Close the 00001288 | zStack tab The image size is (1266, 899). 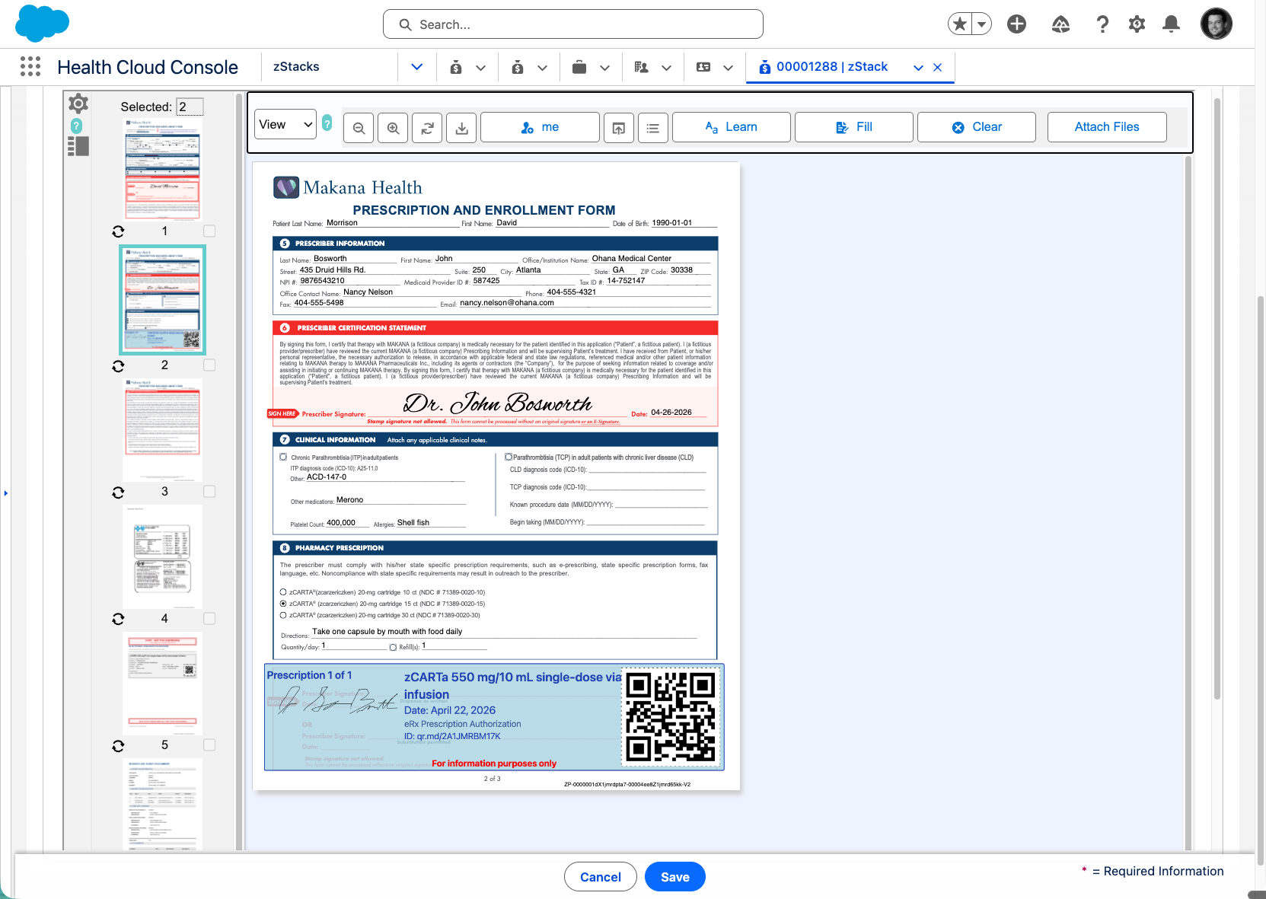(938, 68)
